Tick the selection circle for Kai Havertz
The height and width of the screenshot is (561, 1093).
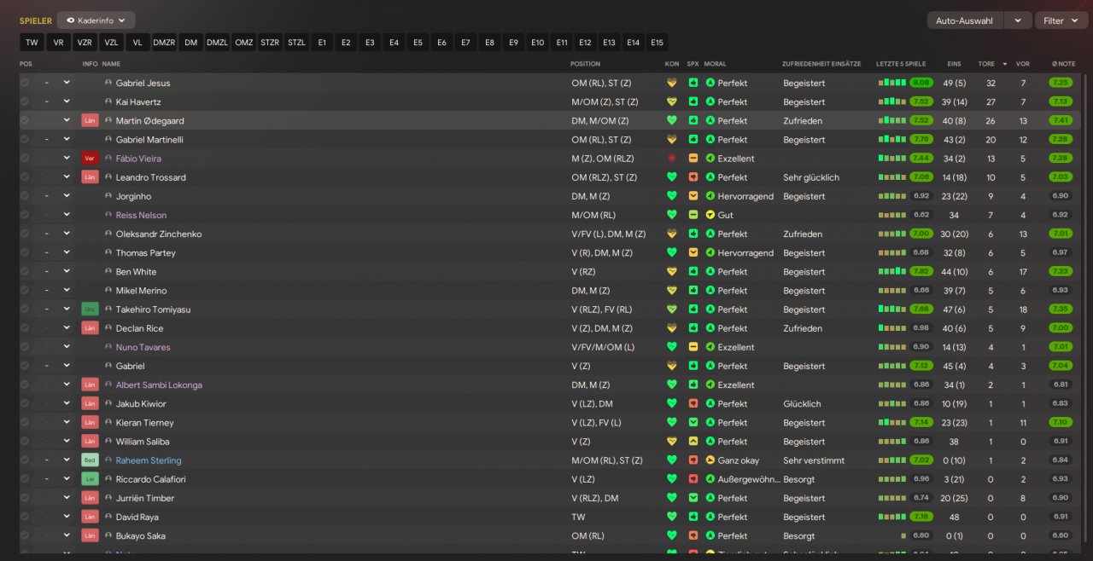point(25,101)
